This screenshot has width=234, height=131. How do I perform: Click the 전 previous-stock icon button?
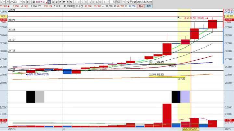(7, 2)
